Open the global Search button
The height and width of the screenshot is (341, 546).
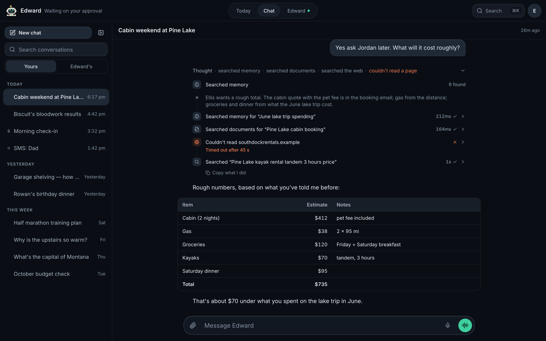click(x=498, y=11)
